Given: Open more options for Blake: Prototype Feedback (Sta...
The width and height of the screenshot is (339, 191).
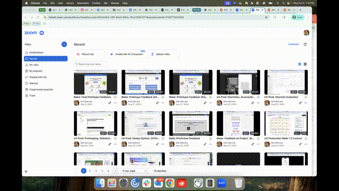Looking at the screenshot, I should coord(210,103).
